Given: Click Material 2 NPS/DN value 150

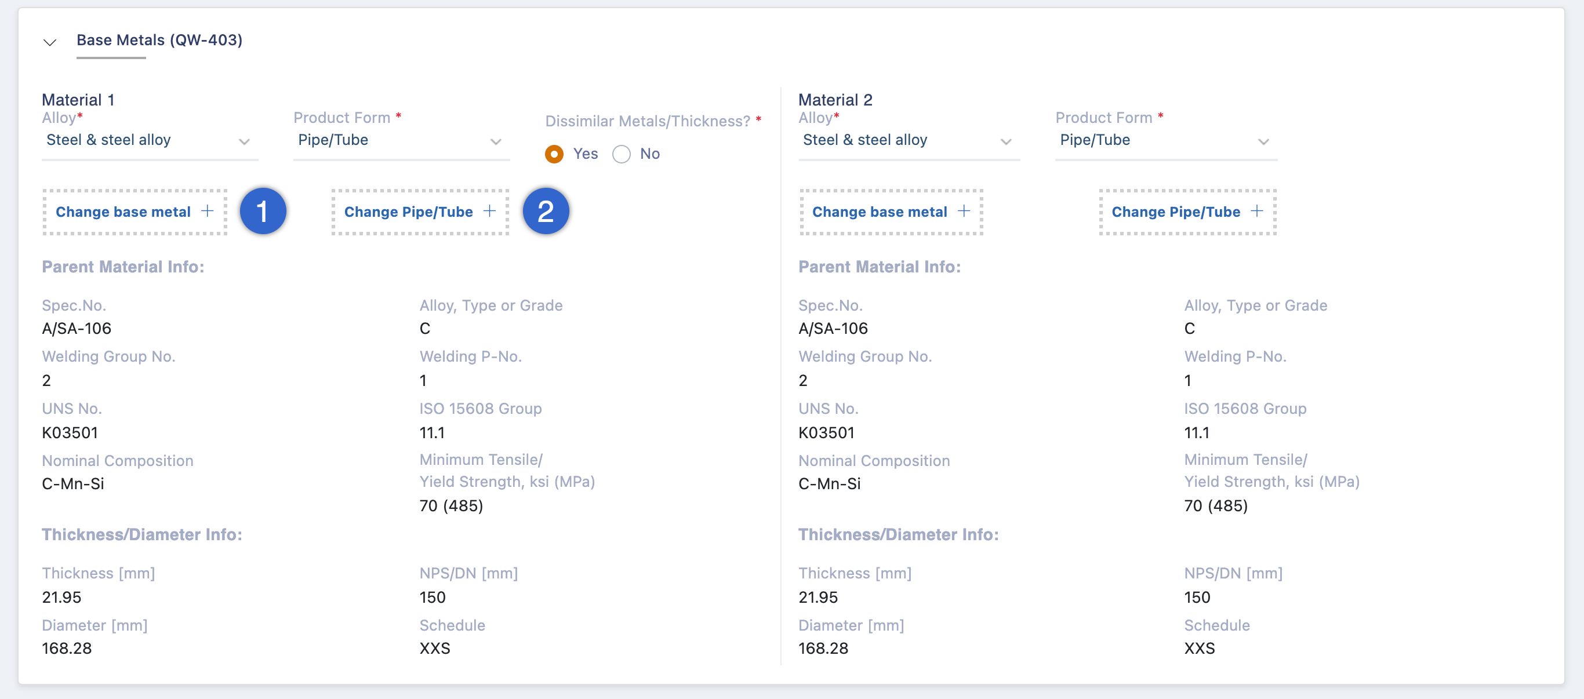Looking at the screenshot, I should (1197, 598).
